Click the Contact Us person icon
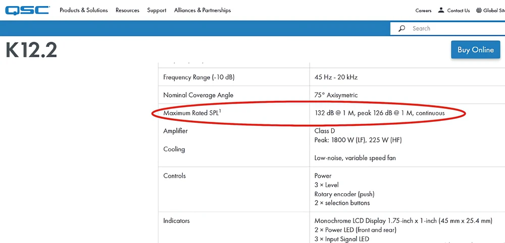 click(x=441, y=10)
